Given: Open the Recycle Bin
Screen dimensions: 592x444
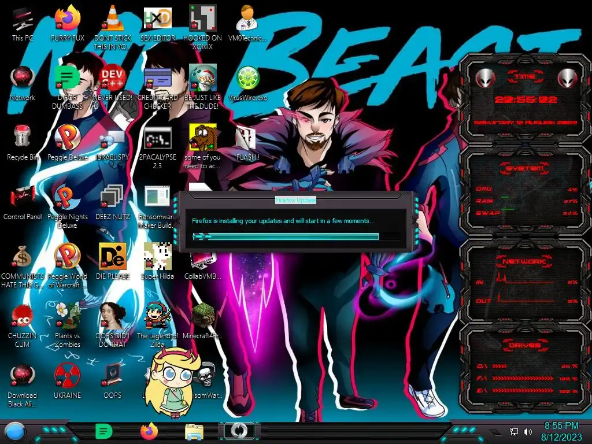Looking at the screenshot, I should (x=23, y=136).
